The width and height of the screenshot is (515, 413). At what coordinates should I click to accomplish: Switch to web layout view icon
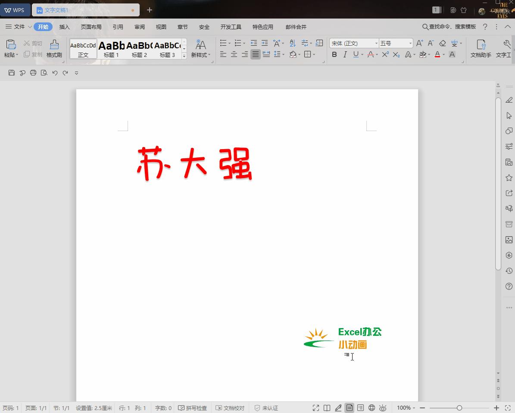pyautogui.click(x=371, y=408)
